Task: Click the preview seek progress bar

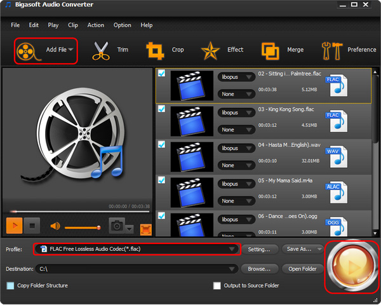Action: (x=79, y=212)
